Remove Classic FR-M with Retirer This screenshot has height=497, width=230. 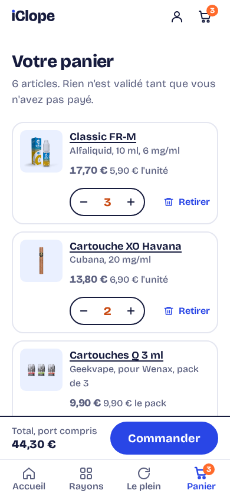187,202
